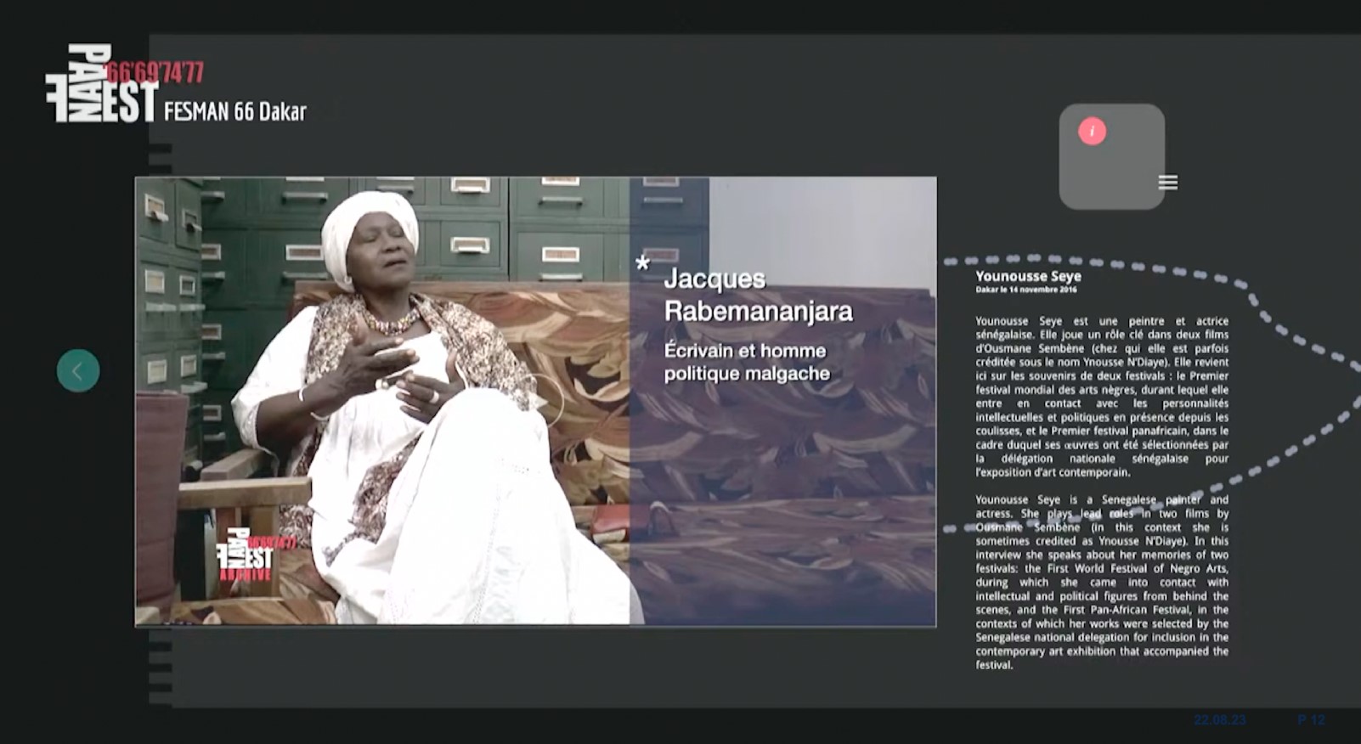Click the white asterisk marker in the video

643,263
